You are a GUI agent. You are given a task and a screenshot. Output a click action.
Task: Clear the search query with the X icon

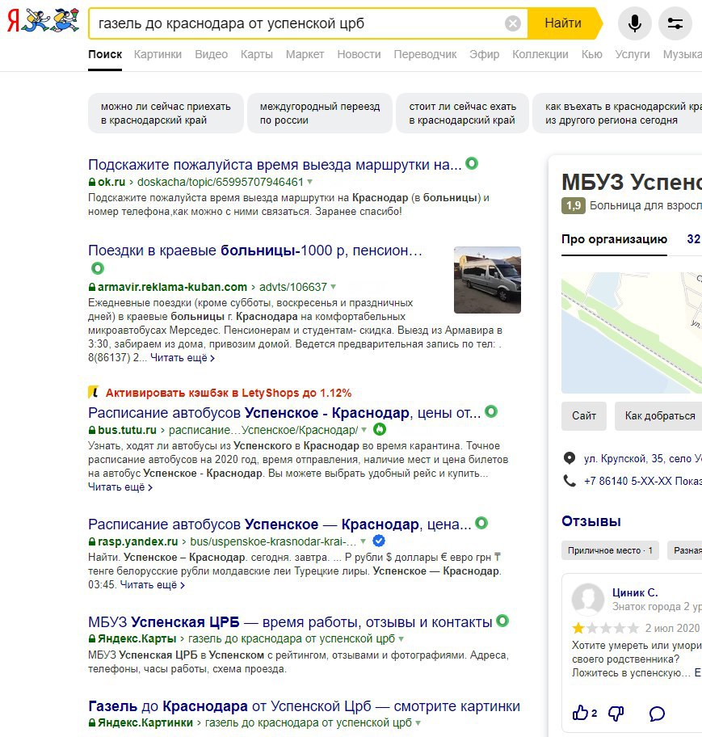[513, 23]
